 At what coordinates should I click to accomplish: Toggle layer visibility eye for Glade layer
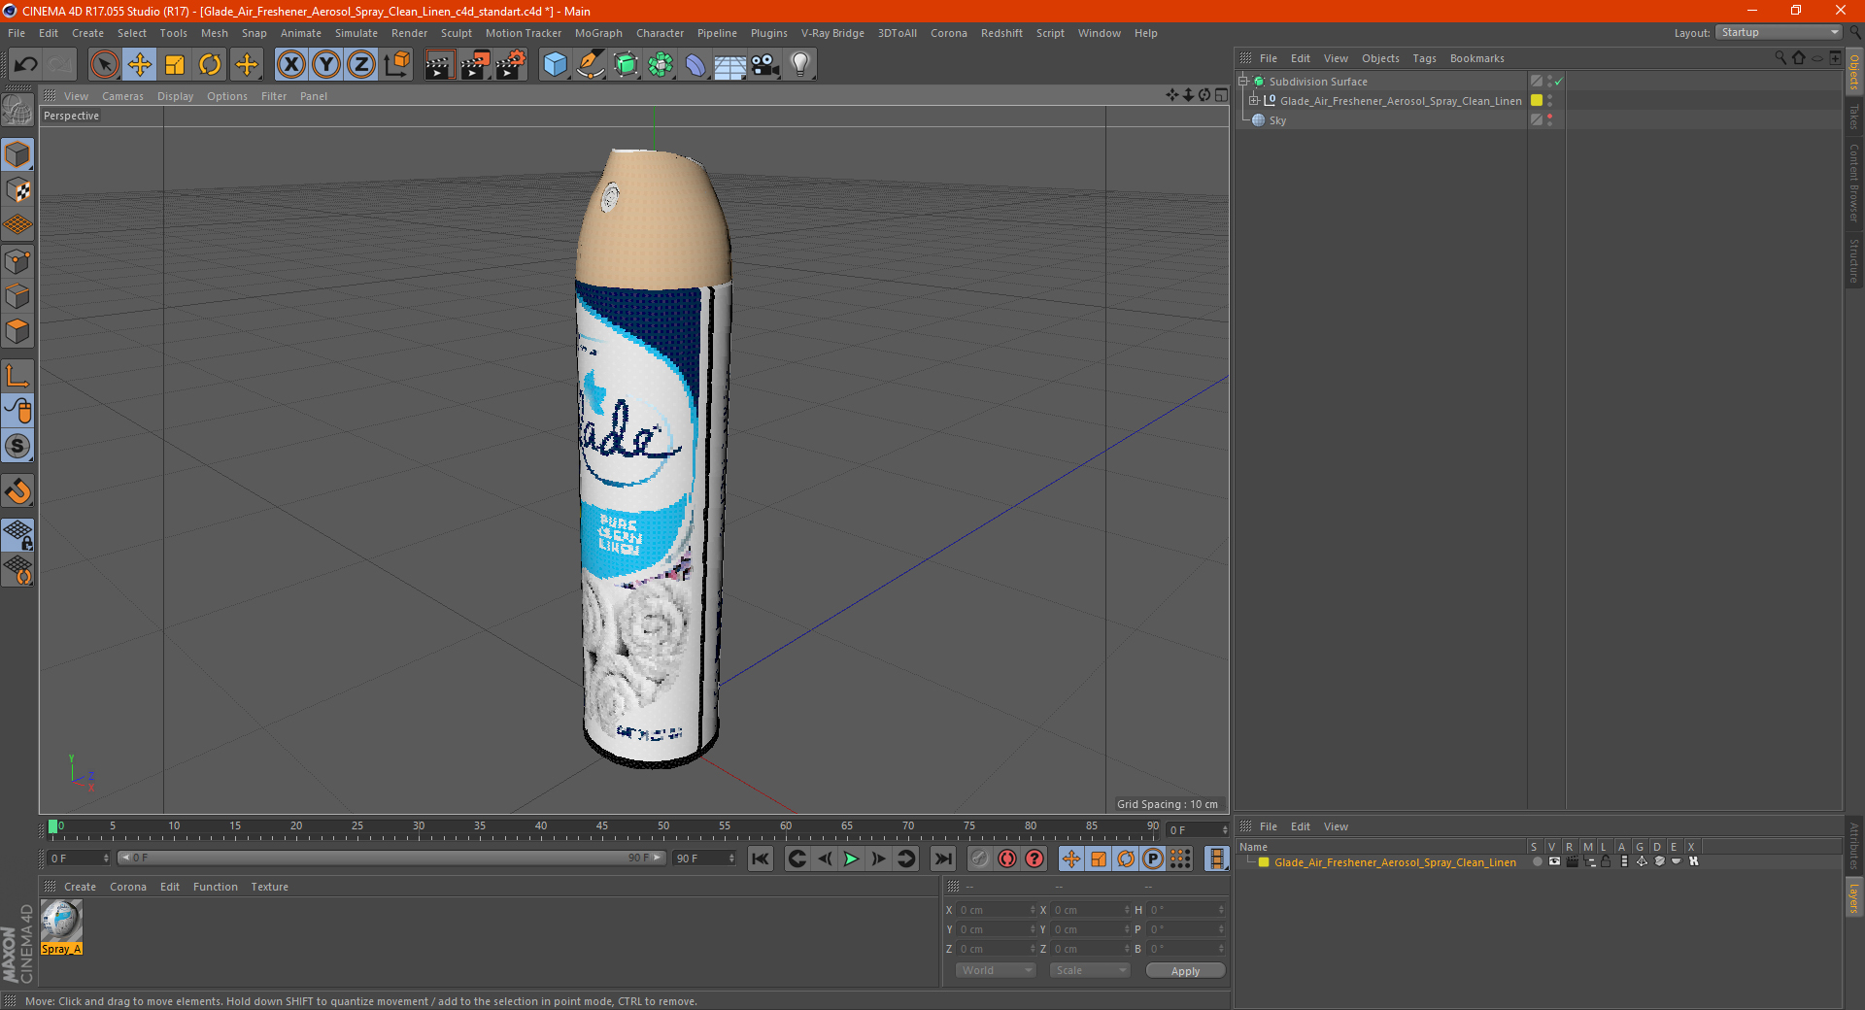tap(1554, 861)
